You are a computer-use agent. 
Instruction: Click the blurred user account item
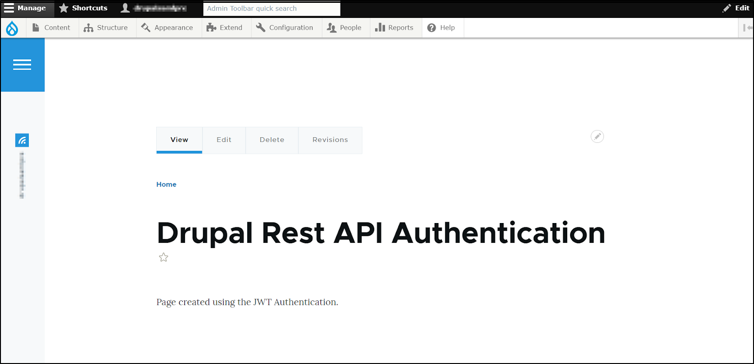click(x=154, y=8)
